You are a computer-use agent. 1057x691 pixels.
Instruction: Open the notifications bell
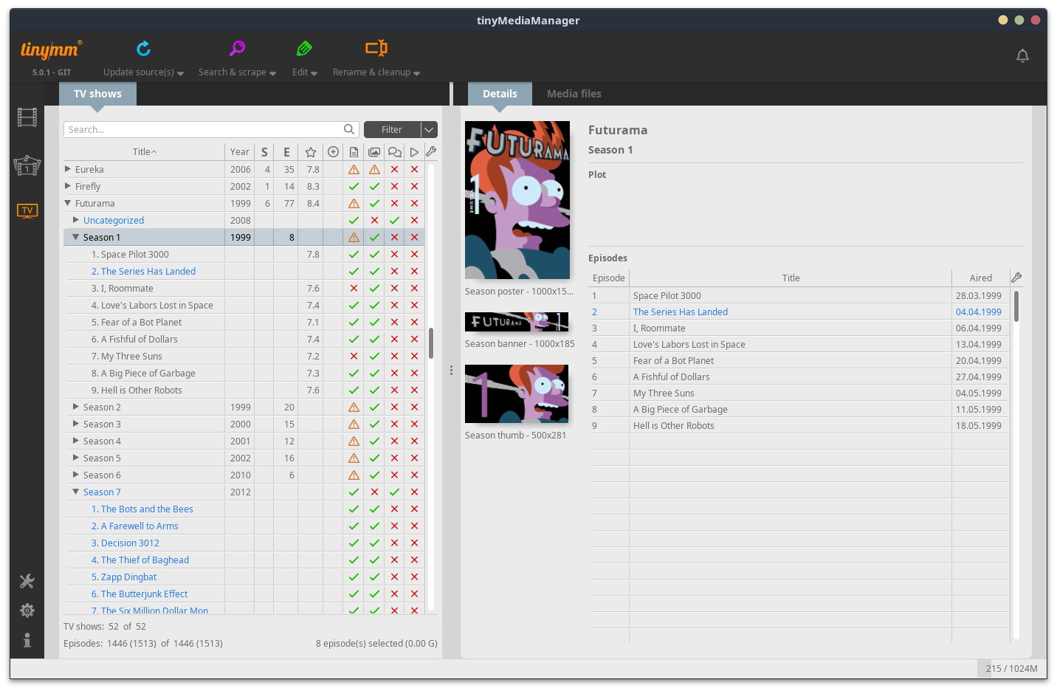[x=1022, y=56]
